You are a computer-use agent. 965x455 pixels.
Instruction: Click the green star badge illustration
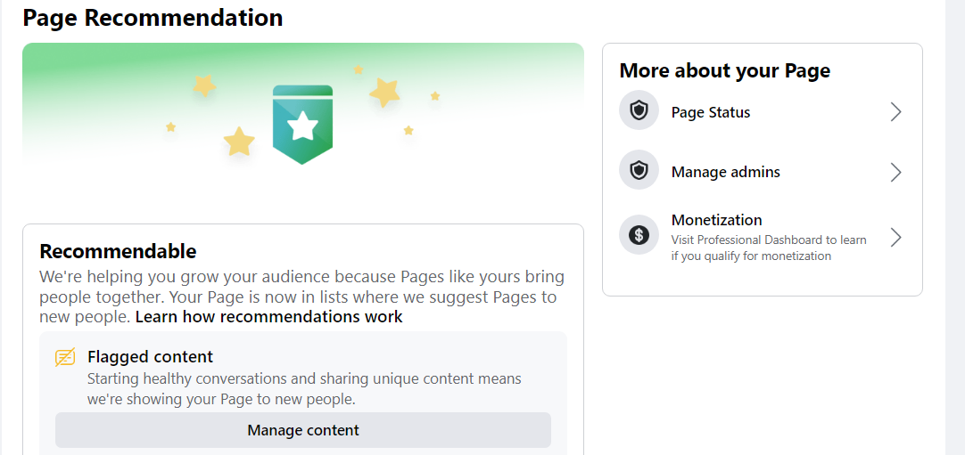(x=303, y=125)
